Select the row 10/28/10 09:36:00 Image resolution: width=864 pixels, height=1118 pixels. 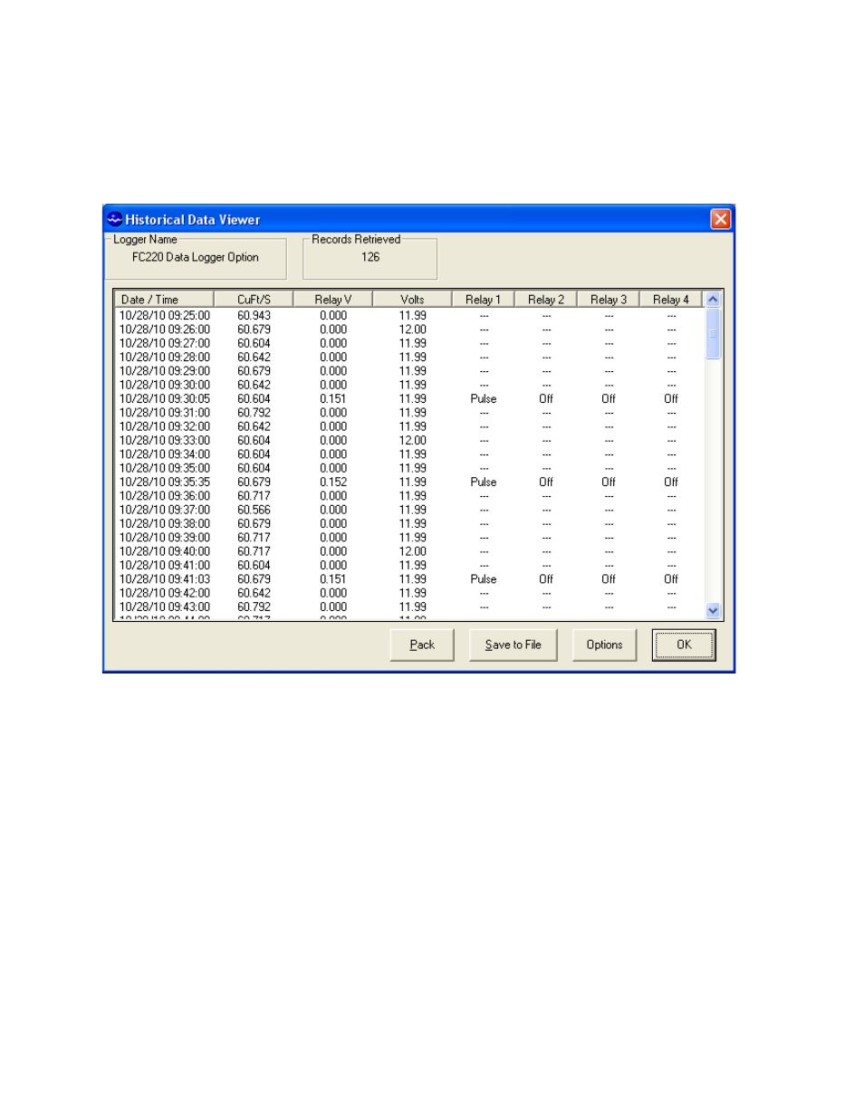pyautogui.click(x=409, y=496)
